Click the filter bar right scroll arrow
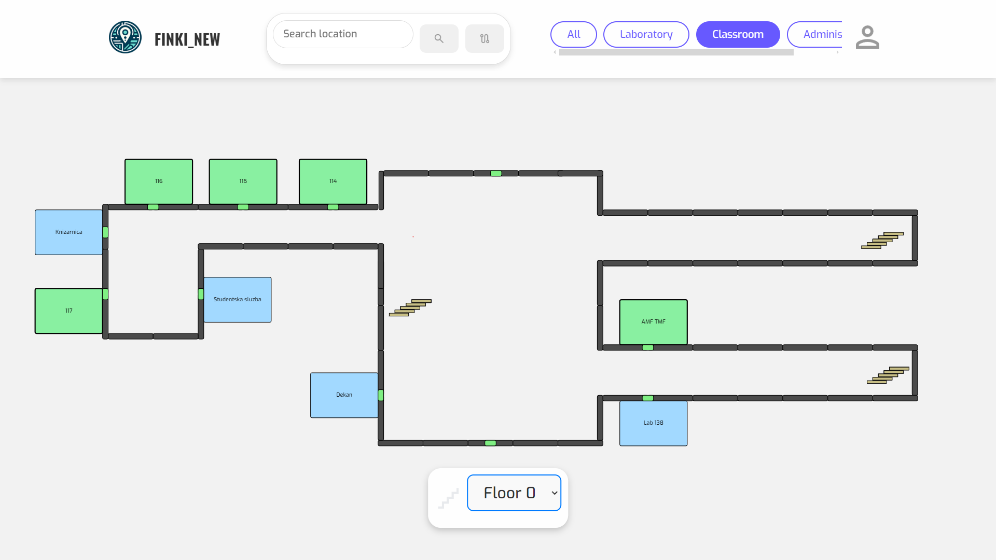This screenshot has width=996, height=560. (x=837, y=52)
